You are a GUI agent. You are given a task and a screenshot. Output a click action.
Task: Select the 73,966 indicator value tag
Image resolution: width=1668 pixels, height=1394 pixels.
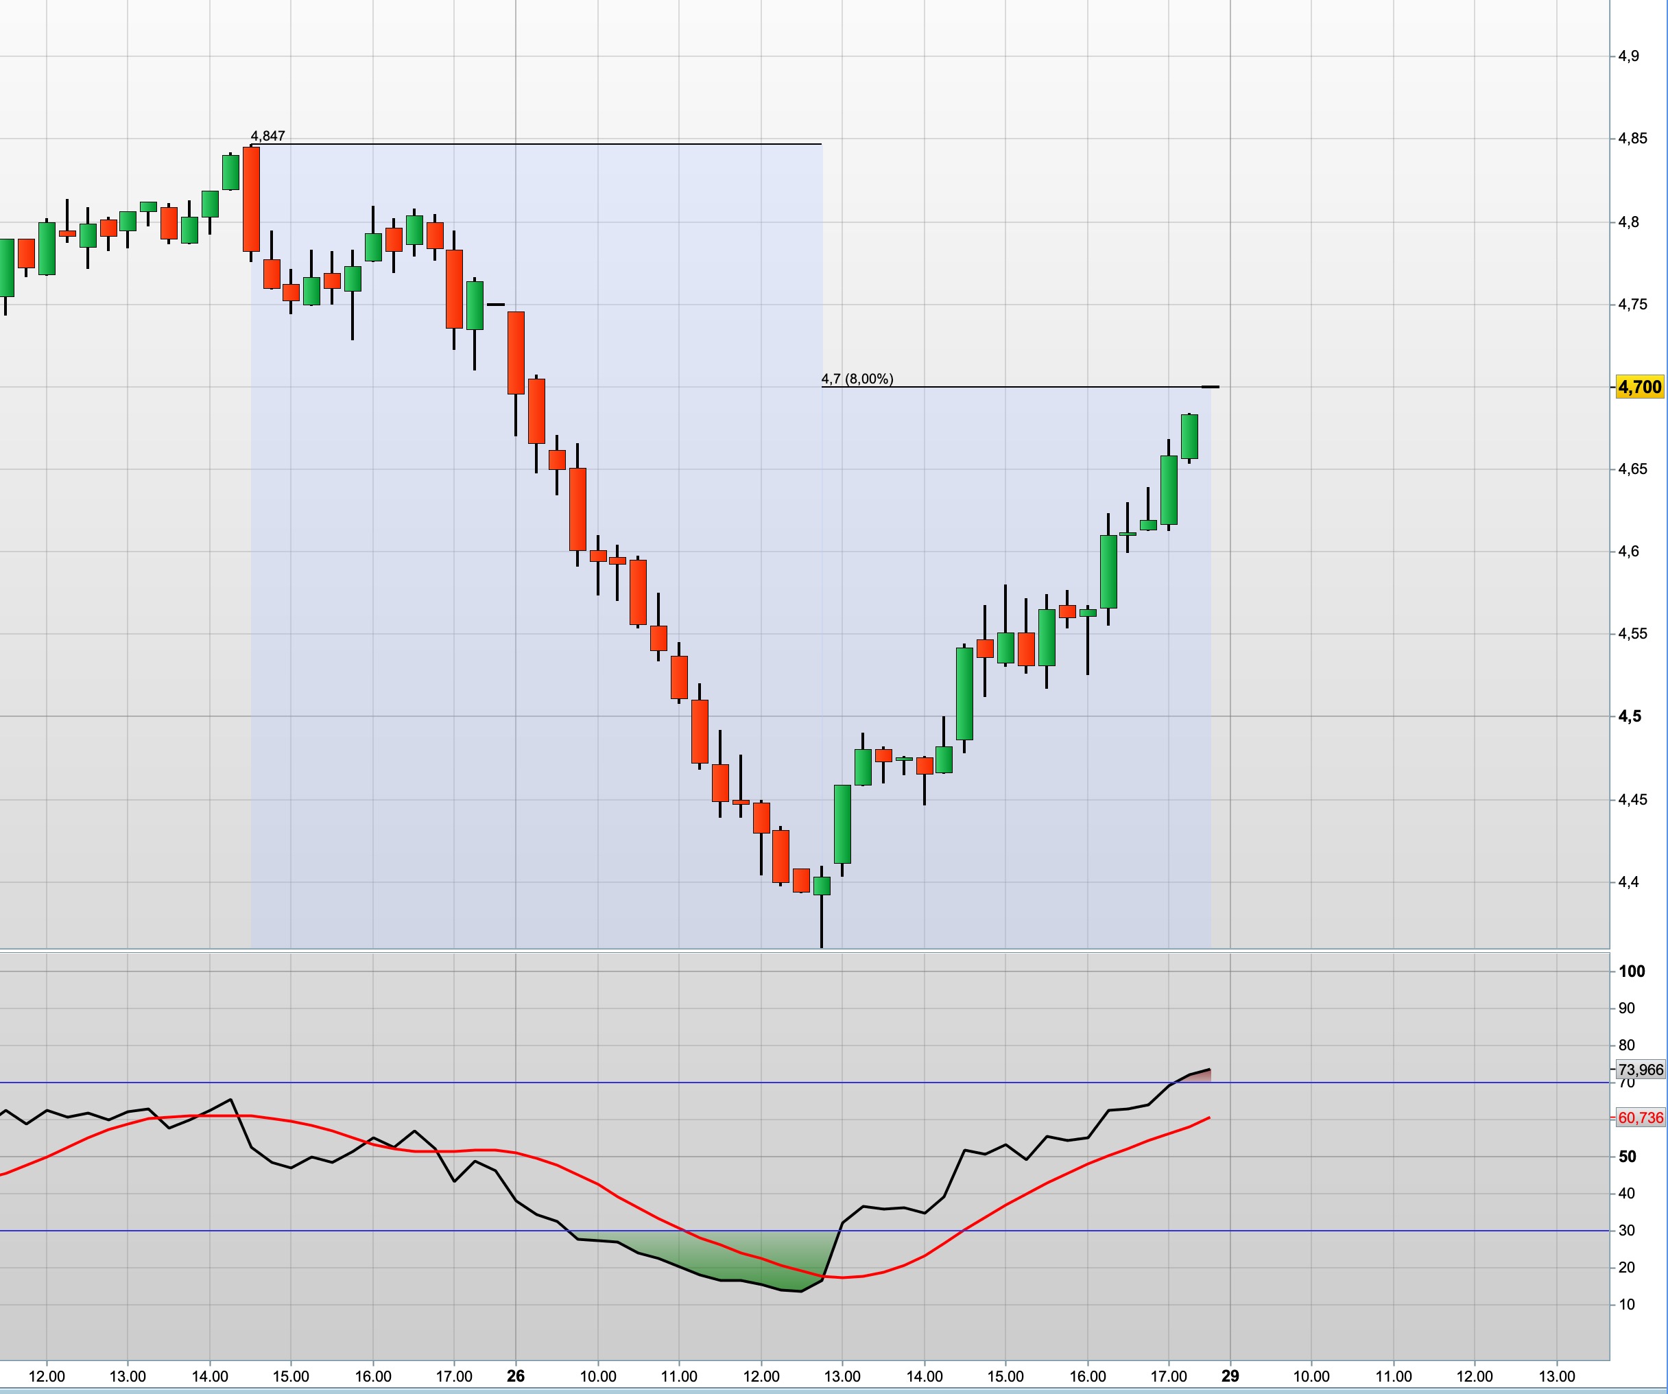tap(1640, 1070)
